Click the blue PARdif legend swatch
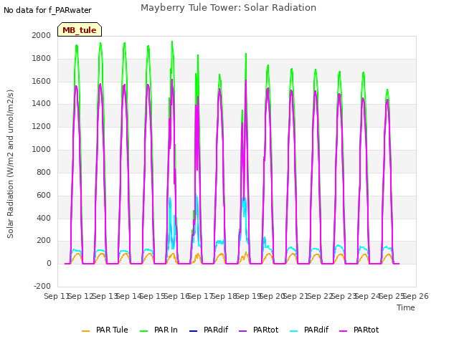 tap(193, 331)
